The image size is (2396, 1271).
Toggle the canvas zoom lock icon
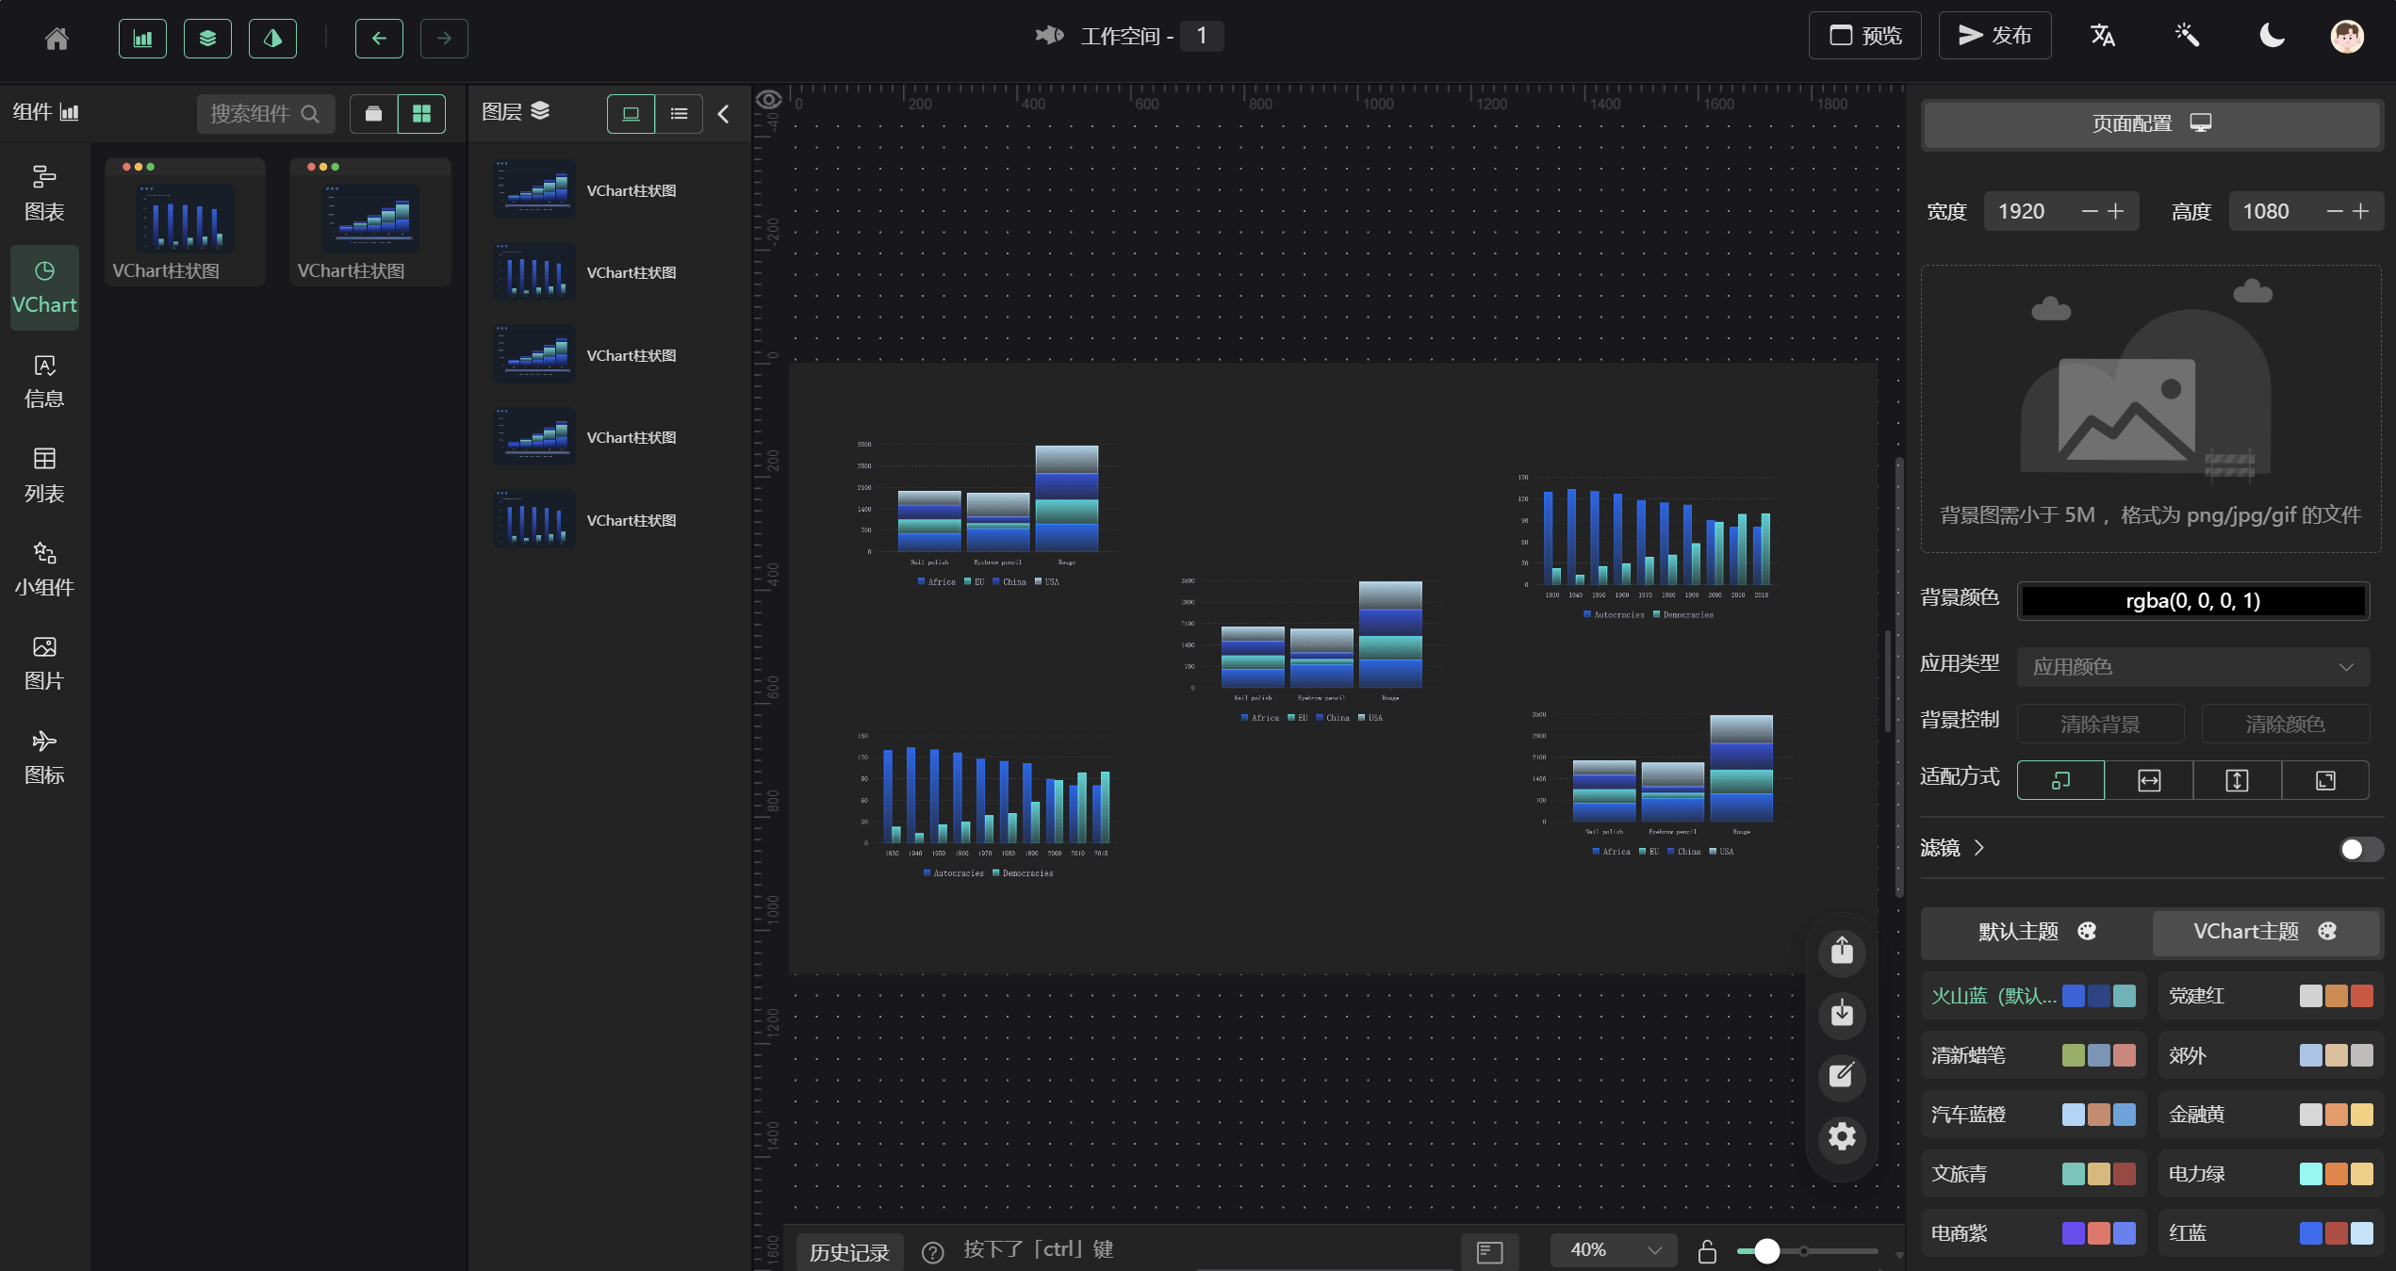pos(1707,1251)
